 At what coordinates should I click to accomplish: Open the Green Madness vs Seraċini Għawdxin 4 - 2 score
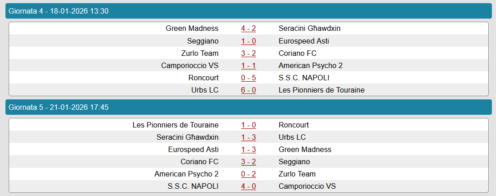click(248, 29)
